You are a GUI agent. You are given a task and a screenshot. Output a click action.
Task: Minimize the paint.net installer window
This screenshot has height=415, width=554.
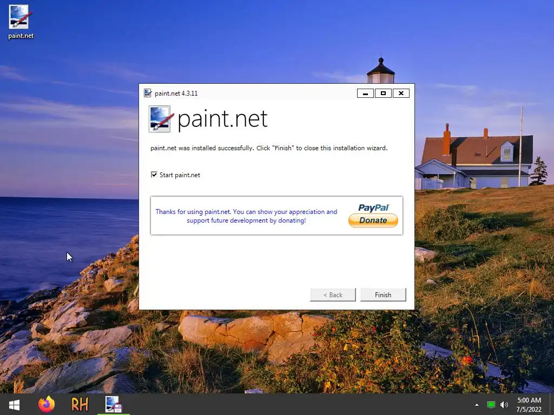(365, 93)
